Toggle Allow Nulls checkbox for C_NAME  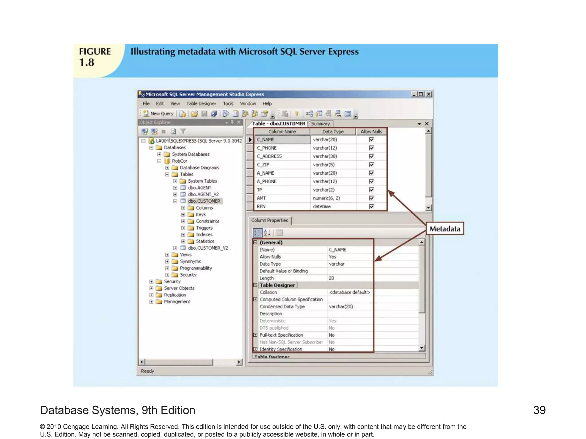click(371, 139)
